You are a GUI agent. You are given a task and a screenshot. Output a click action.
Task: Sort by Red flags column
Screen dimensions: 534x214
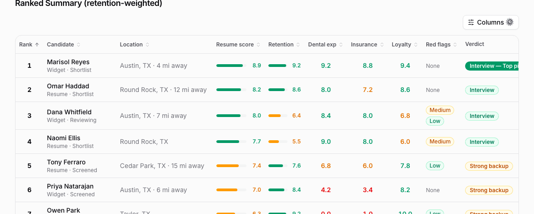point(441,45)
